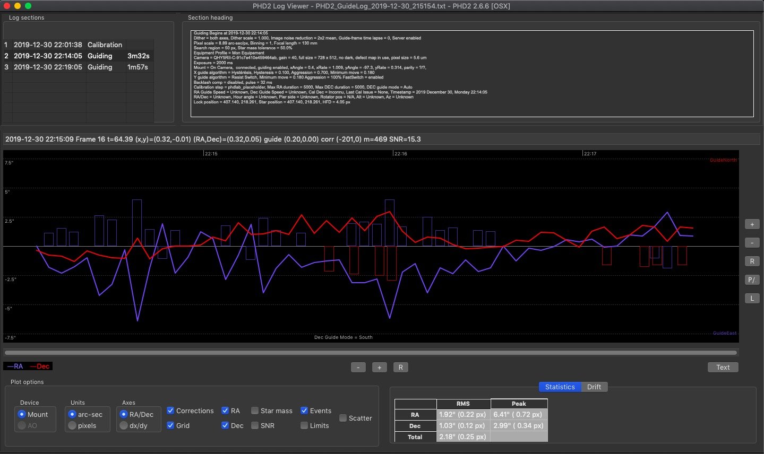Select the log section timestamp 2019-12-30 22:19:05

[48, 67]
